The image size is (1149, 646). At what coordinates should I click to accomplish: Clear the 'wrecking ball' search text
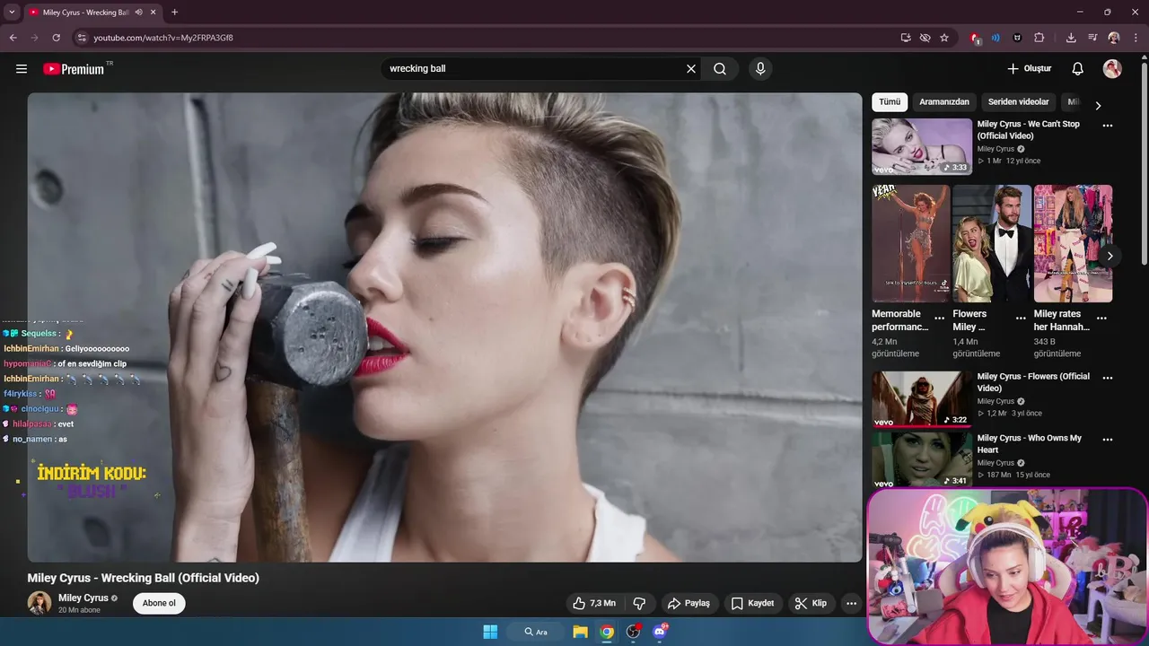click(x=691, y=69)
